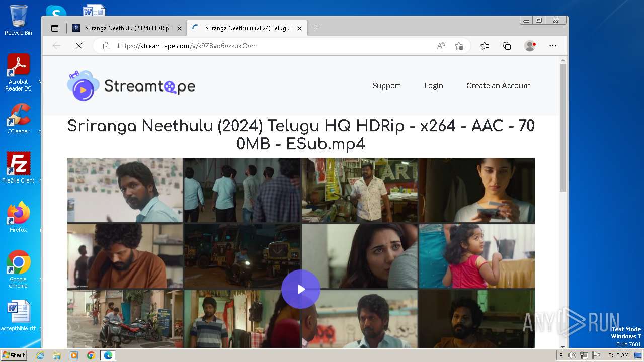
Task: Open the volume control tray icon
Action: 572,355
